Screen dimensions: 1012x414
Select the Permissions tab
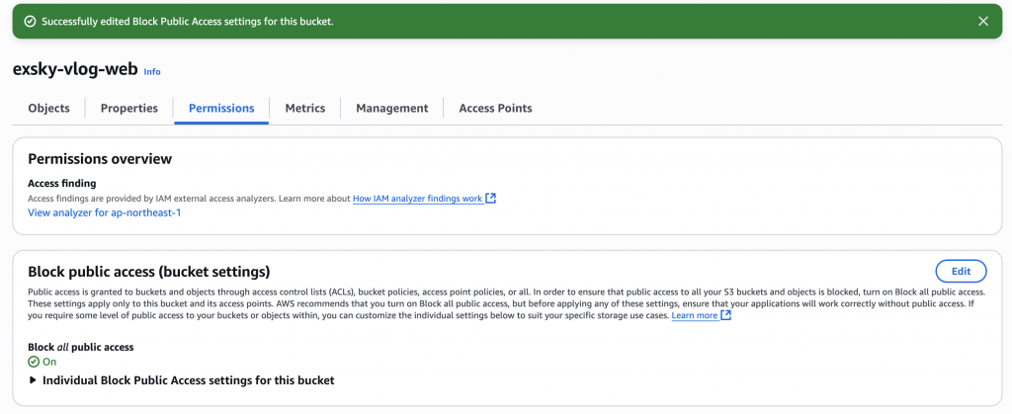click(x=221, y=108)
